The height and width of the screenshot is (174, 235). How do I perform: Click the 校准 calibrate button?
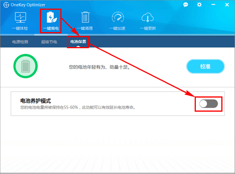(x=205, y=66)
